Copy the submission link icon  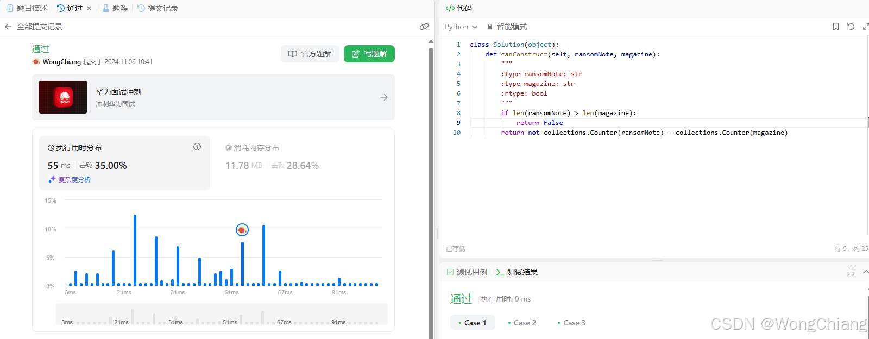(x=424, y=27)
